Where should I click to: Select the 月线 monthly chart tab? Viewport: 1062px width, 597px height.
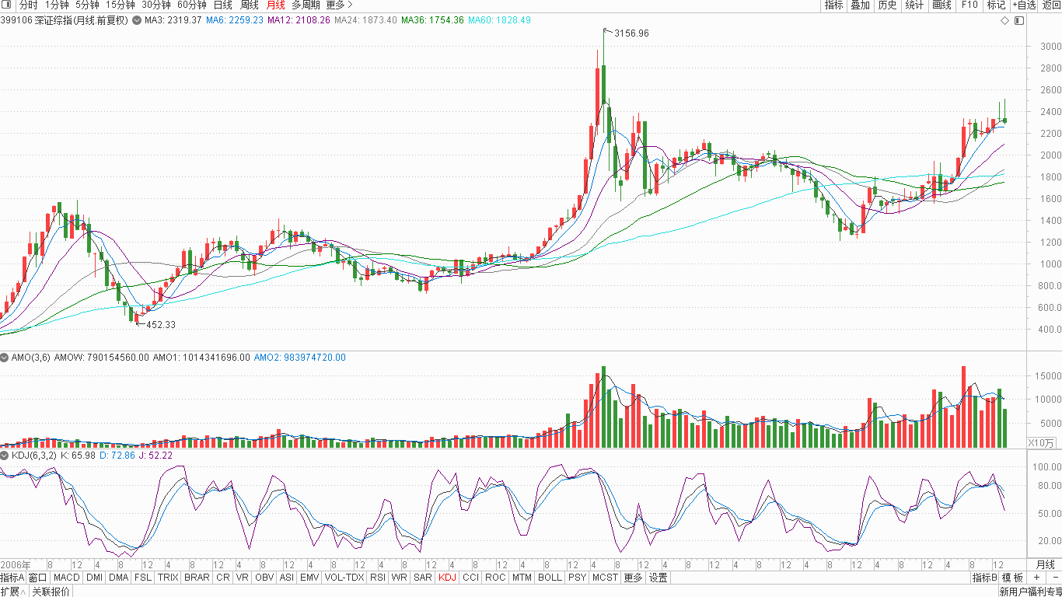(x=276, y=5)
